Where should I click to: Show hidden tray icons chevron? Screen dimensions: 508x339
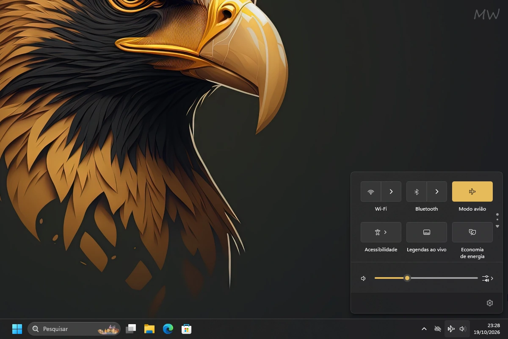click(424, 329)
